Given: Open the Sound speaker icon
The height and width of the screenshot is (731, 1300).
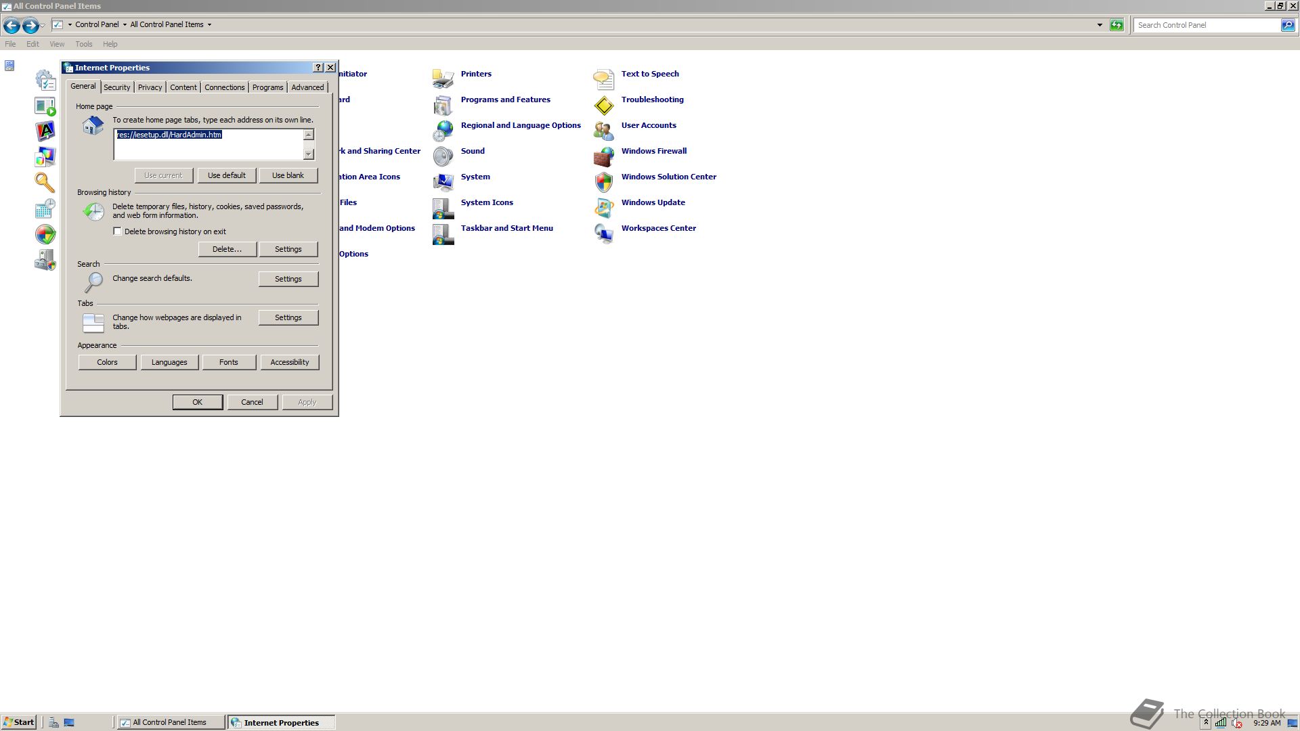Looking at the screenshot, I should 443,156.
